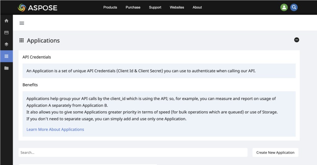Screen dimensions: 317x165
Task: Click the Aspose swirl logo
Action: click(22, 7)
